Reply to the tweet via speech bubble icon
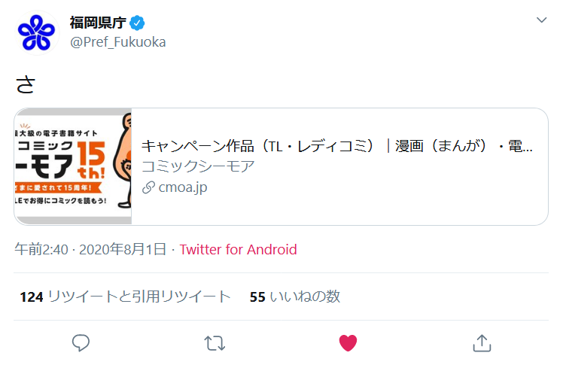563x365 pixels. [81, 343]
